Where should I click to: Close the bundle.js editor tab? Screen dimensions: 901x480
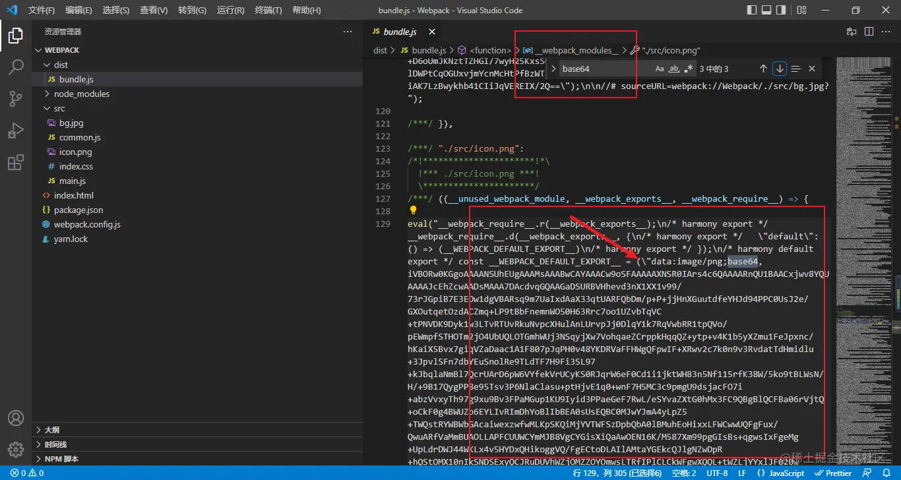point(432,32)
